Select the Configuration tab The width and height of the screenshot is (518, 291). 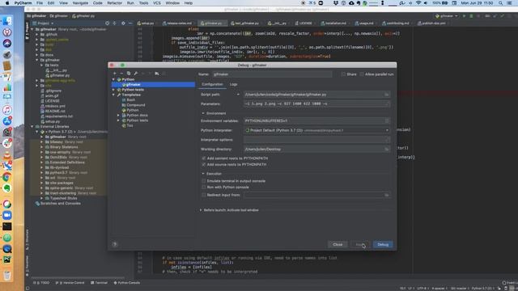[212, 84]
